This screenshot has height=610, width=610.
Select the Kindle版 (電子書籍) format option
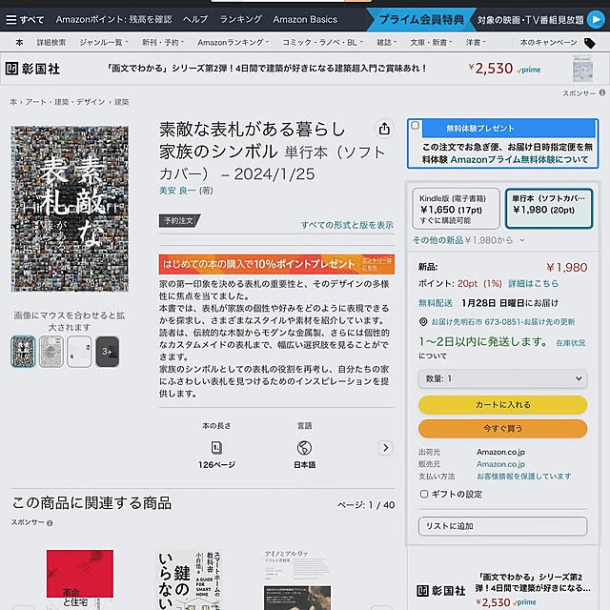point(456,209)
